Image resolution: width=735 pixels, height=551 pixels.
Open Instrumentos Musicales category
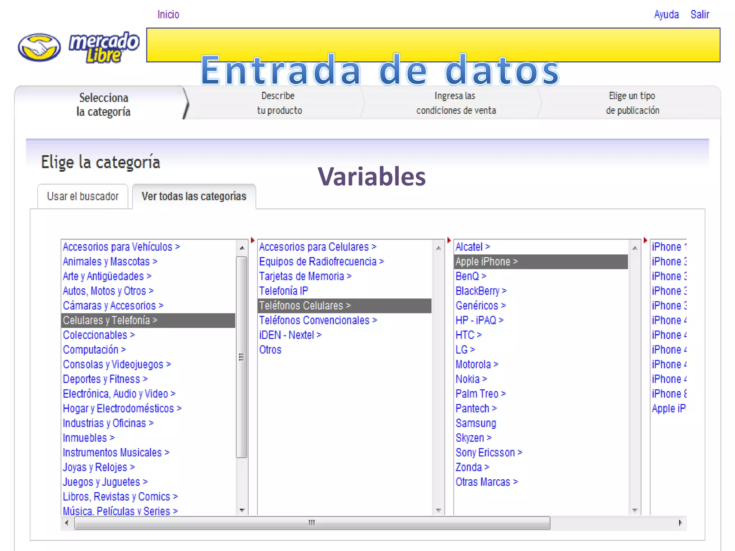pyautogui.click(x=116, y=453)
